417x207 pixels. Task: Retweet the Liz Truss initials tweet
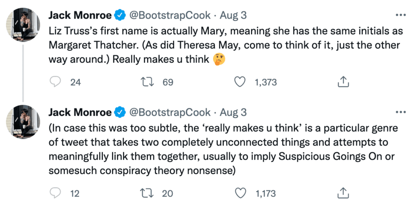coord(146,82)
